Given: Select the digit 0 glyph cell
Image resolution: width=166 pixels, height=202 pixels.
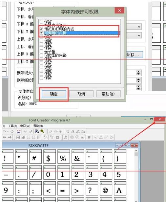Looking at the screenshot, I should (x=50, y=172).
